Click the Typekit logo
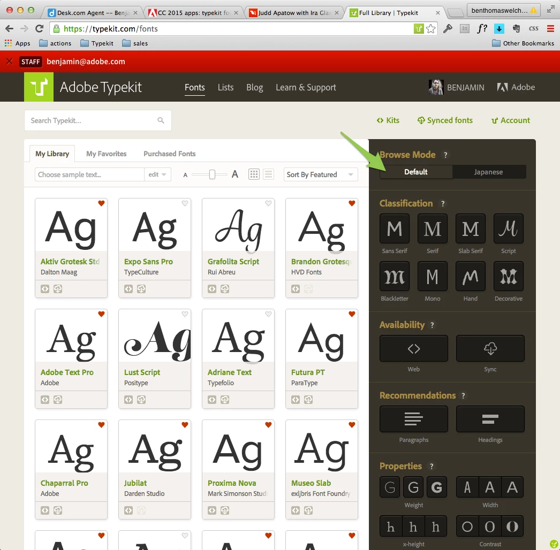This screenshot has width=560, height=550. click(x=39, y=87)
